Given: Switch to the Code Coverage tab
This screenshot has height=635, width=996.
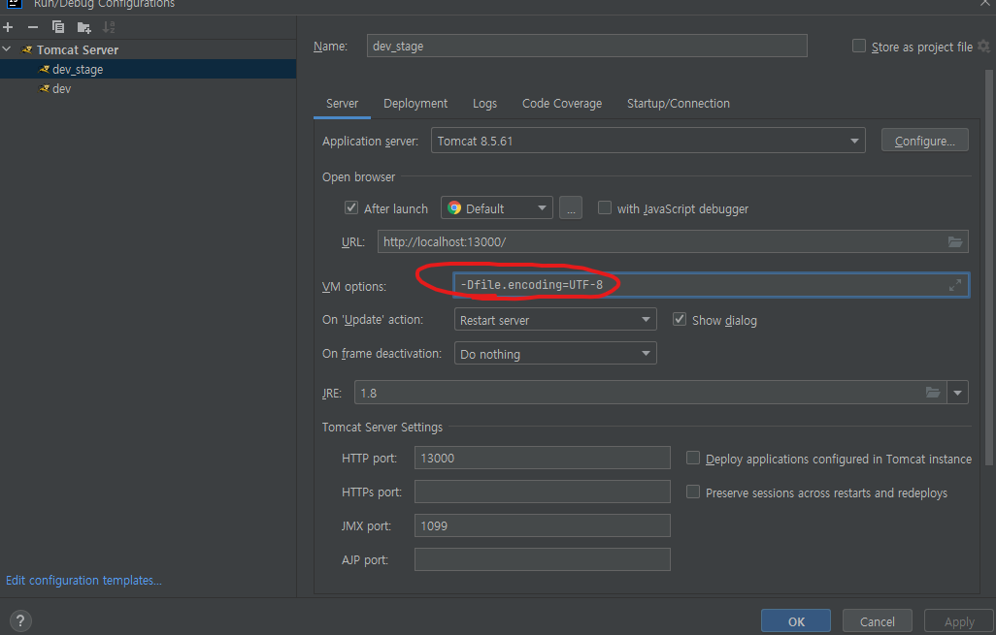Looking at the screenshot, I should (562, 104).
